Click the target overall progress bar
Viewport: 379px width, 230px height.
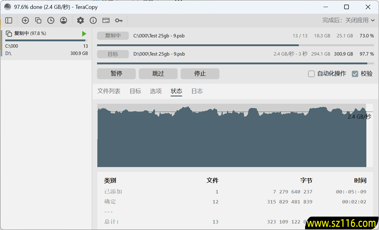(x=235, y=64)
